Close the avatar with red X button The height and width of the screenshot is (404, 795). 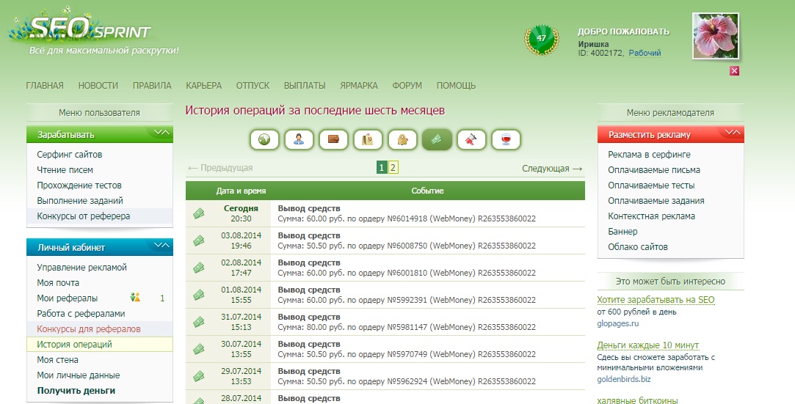(x=734, y=71)
